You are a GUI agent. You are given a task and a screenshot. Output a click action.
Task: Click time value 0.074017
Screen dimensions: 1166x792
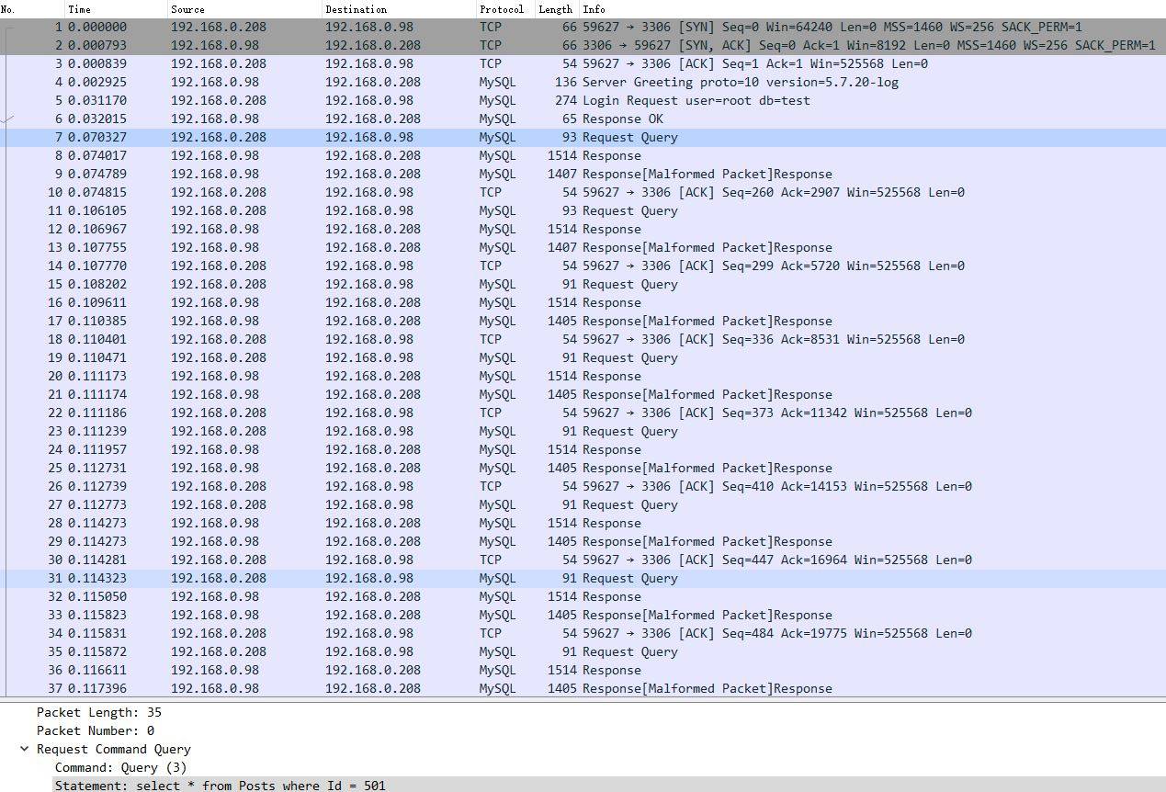(97, 155)
